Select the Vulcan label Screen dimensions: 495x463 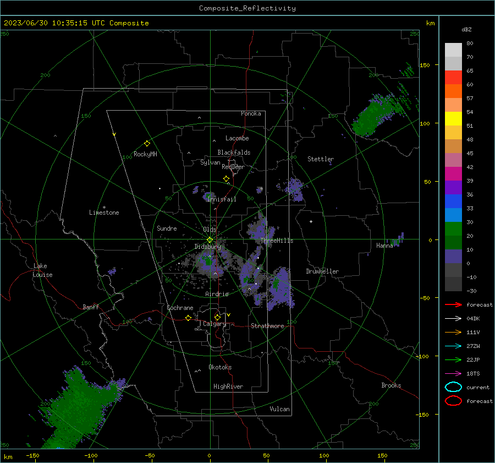[279, 409]
